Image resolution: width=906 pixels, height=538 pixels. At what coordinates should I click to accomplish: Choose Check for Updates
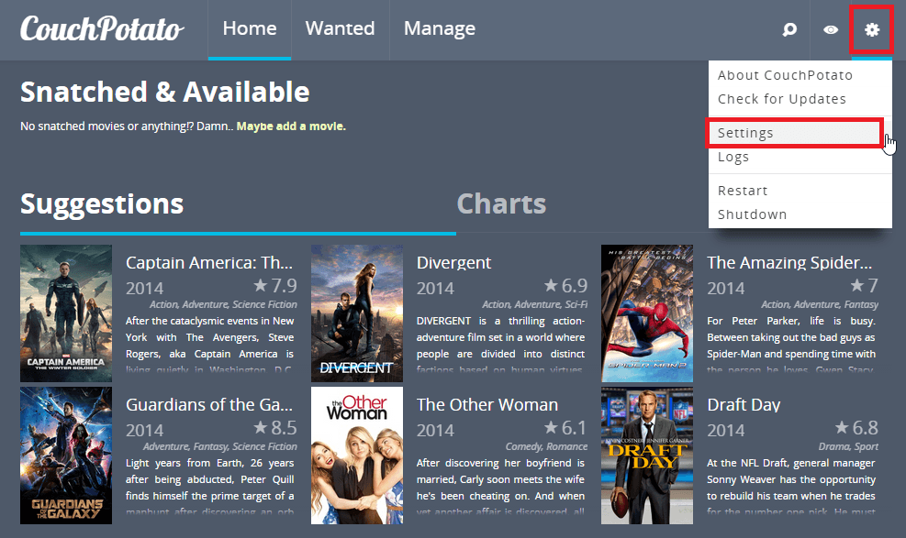(x=781, y=99)
